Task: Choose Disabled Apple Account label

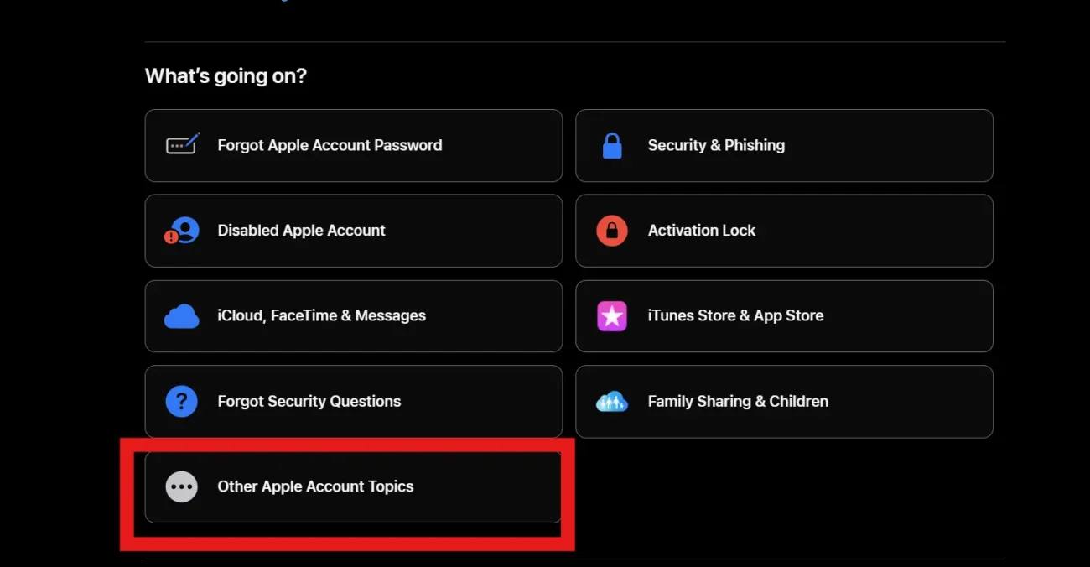Action: coord(301,231)
